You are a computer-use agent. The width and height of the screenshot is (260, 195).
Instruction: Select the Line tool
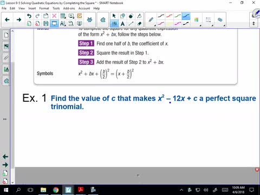(x=131, y=24)
